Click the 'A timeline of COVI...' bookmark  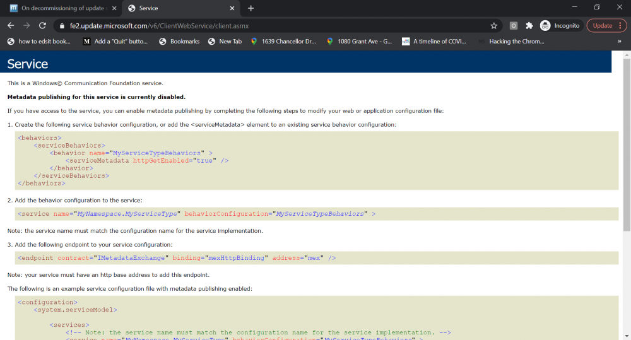coord(436,42)
